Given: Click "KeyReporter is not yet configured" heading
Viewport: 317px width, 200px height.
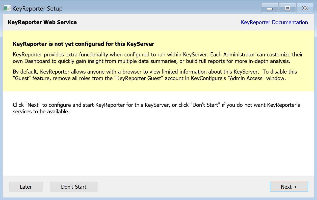Looking at the screenshot, I should point(84,44).
